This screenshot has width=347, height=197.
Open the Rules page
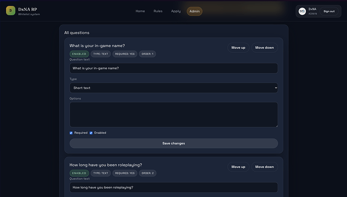click(158, 11)
